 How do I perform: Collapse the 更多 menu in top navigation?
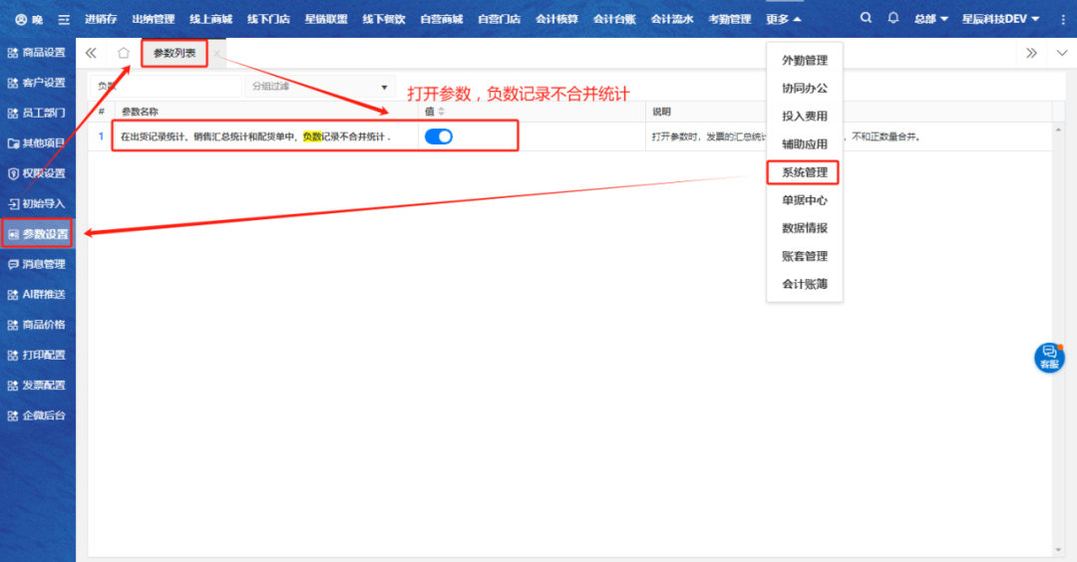[x=783, y=19]
